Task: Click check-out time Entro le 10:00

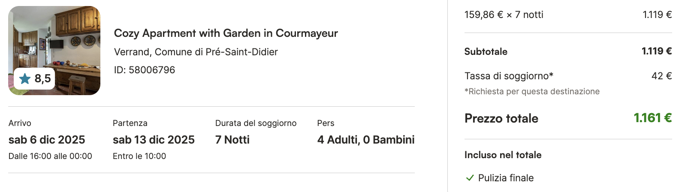Action: tap(139, 156)
